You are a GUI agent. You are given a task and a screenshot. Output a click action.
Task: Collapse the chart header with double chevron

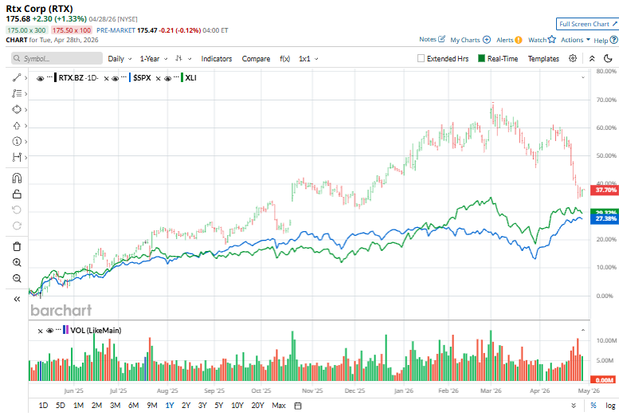pyautogui.click(x=592, y=58)
